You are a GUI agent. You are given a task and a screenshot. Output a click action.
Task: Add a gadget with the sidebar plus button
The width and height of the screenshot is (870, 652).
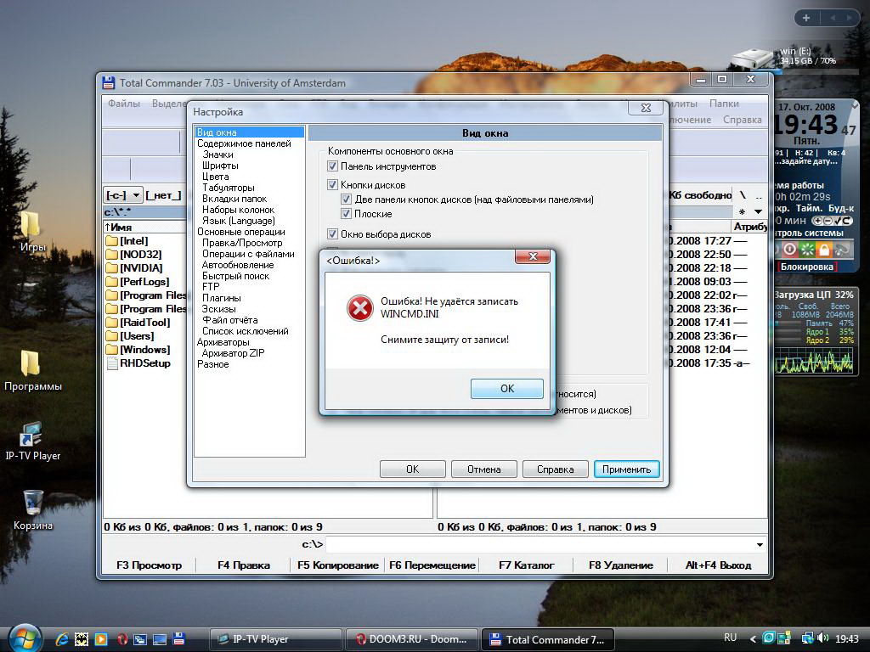[805, 18]
